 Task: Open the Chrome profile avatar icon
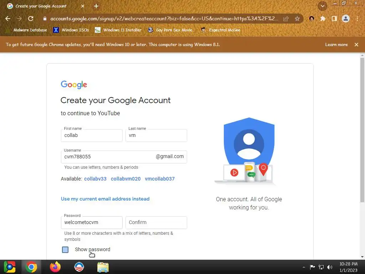[x=346, y=19]
